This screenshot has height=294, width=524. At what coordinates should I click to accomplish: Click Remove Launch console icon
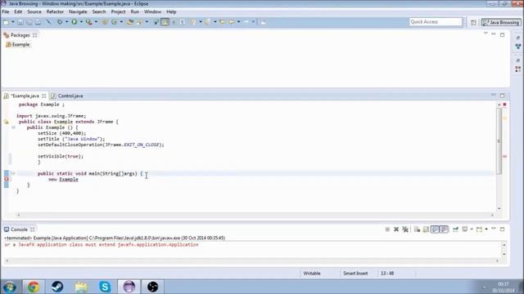(396, 229)
